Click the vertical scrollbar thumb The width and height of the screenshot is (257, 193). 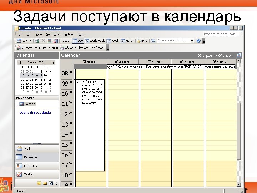tap(239, 131)
